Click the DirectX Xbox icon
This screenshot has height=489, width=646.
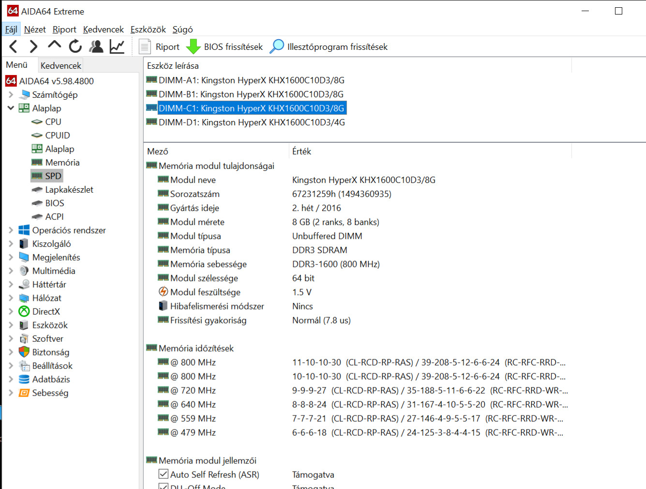tap(24, 311)
